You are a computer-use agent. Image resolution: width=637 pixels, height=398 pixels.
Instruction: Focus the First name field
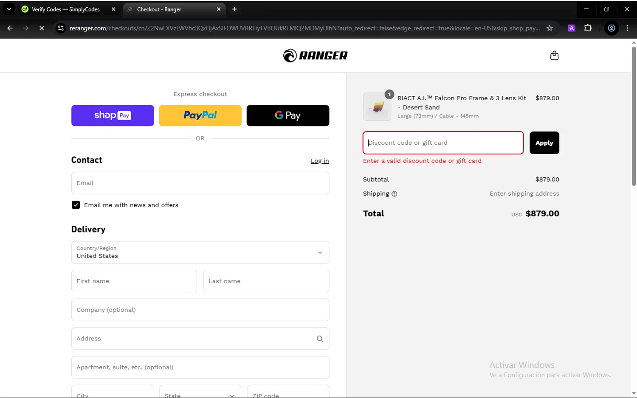point(134,281)
